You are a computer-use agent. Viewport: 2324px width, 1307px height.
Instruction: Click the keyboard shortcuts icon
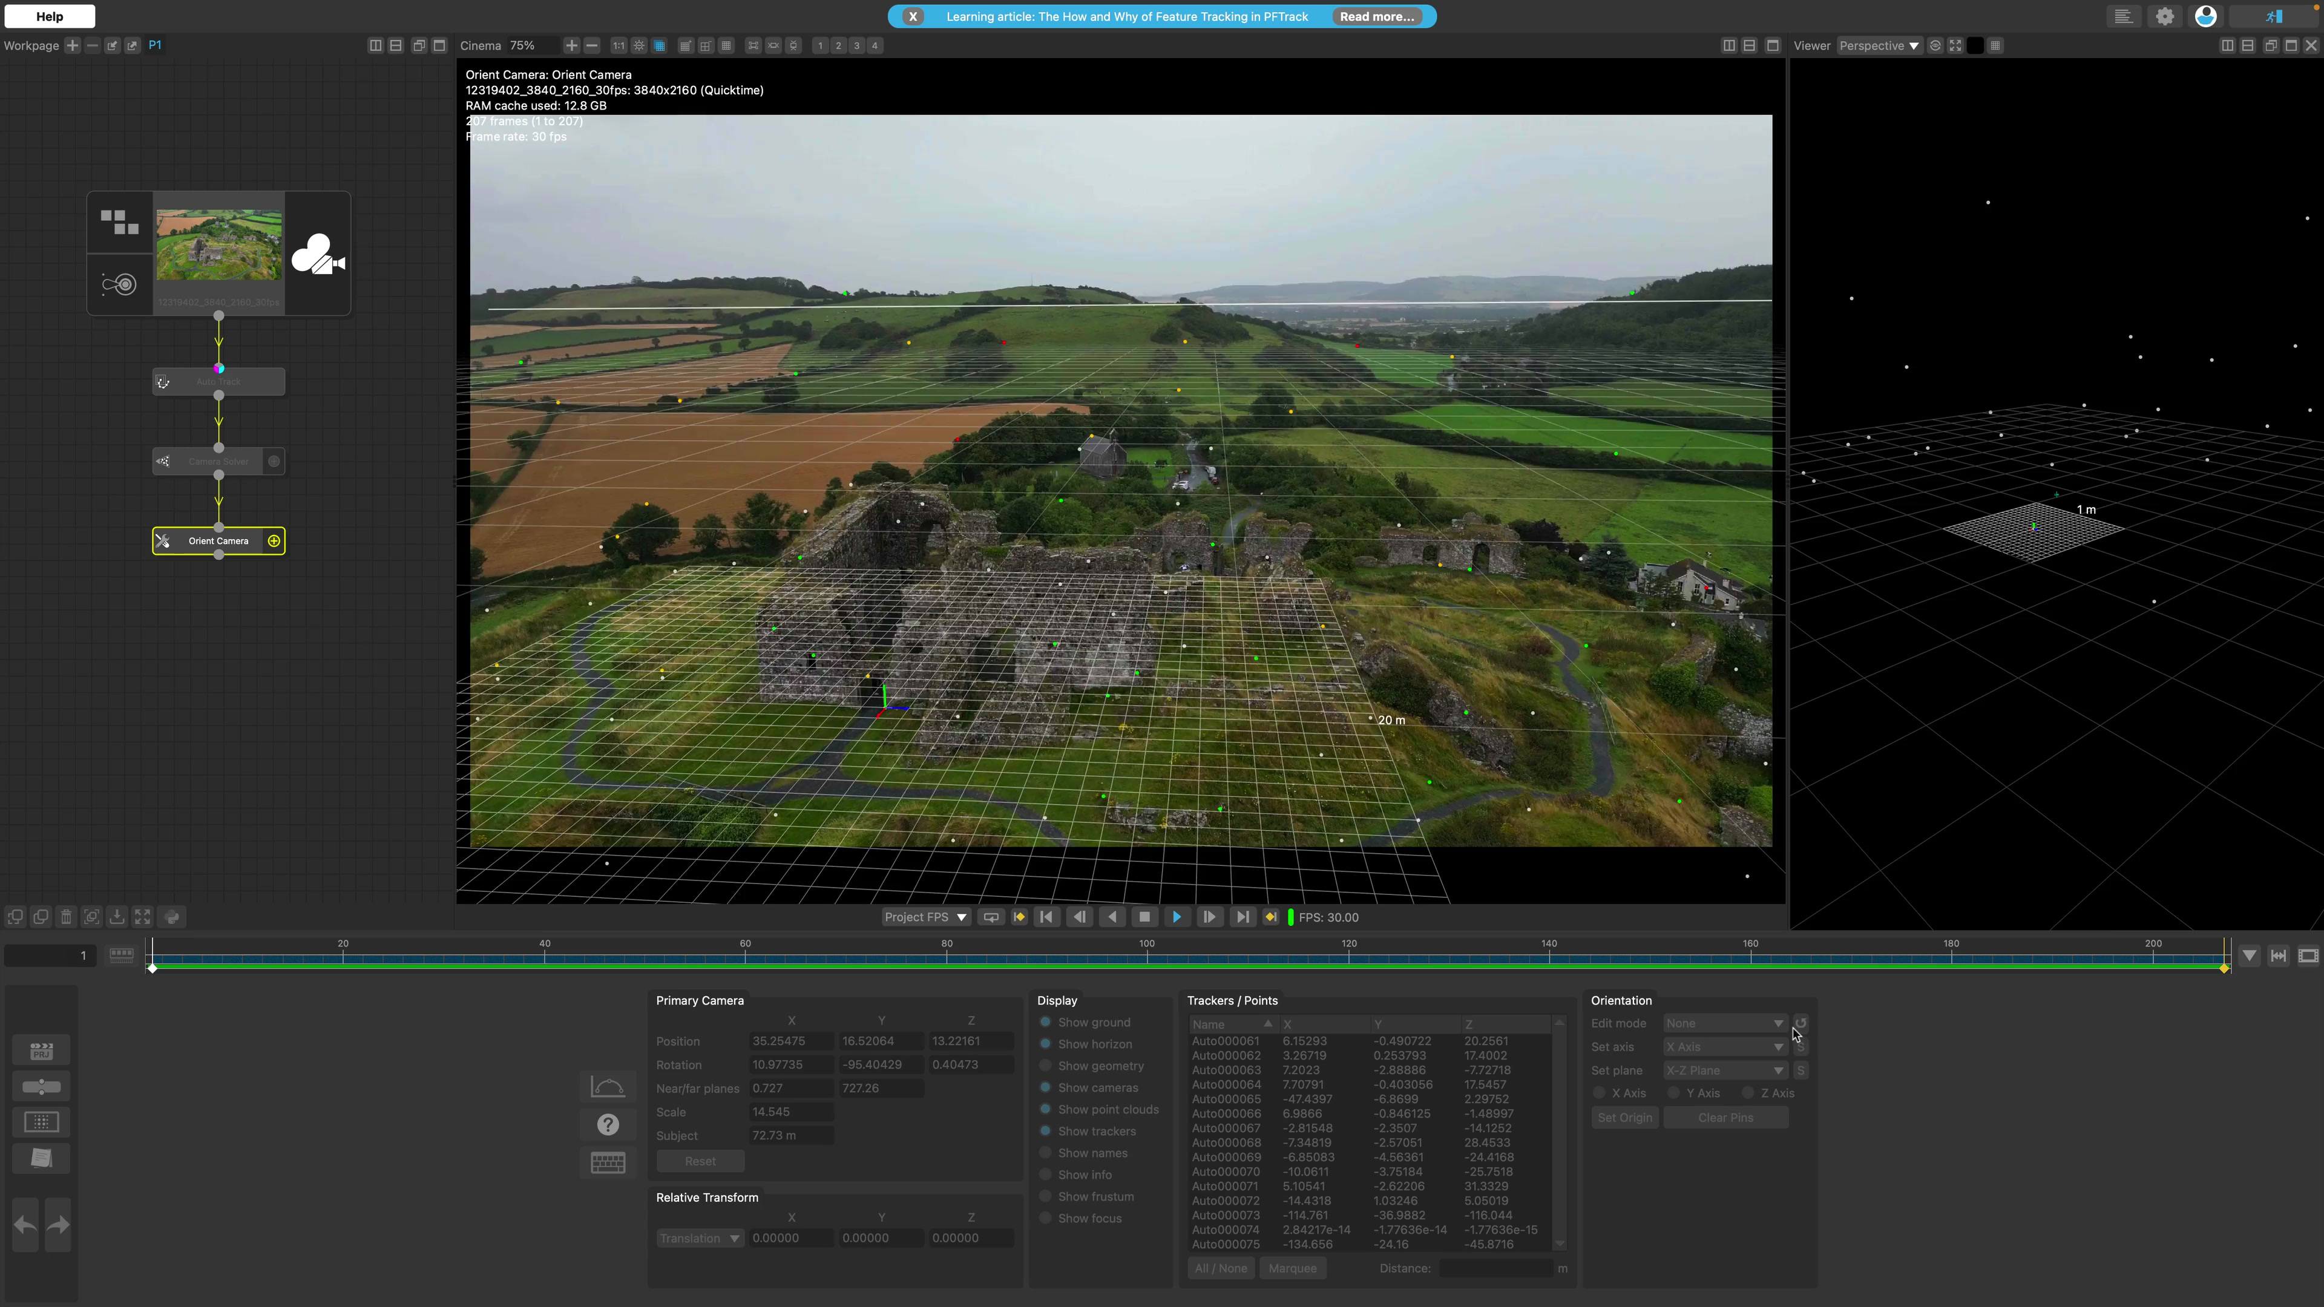coord(608,1162)
